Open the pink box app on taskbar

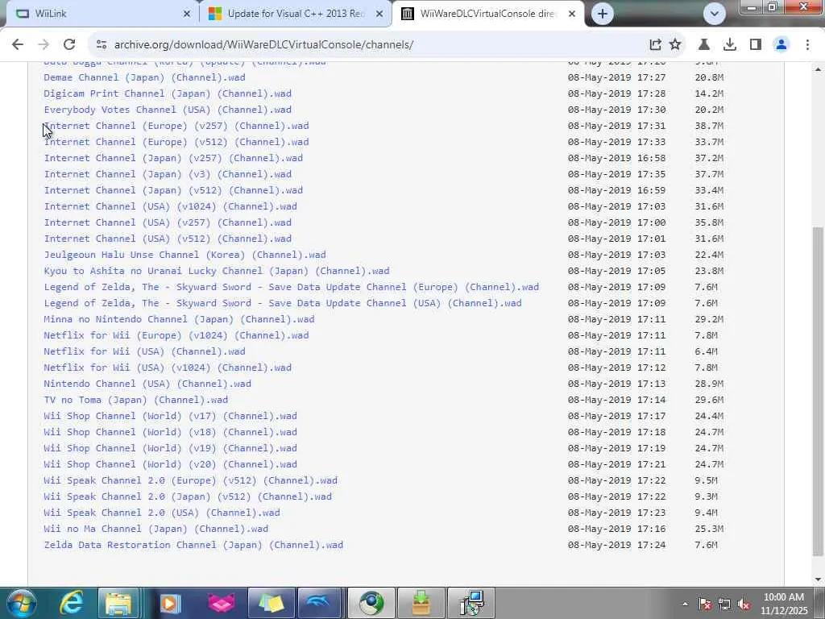(x=221, y=603)
